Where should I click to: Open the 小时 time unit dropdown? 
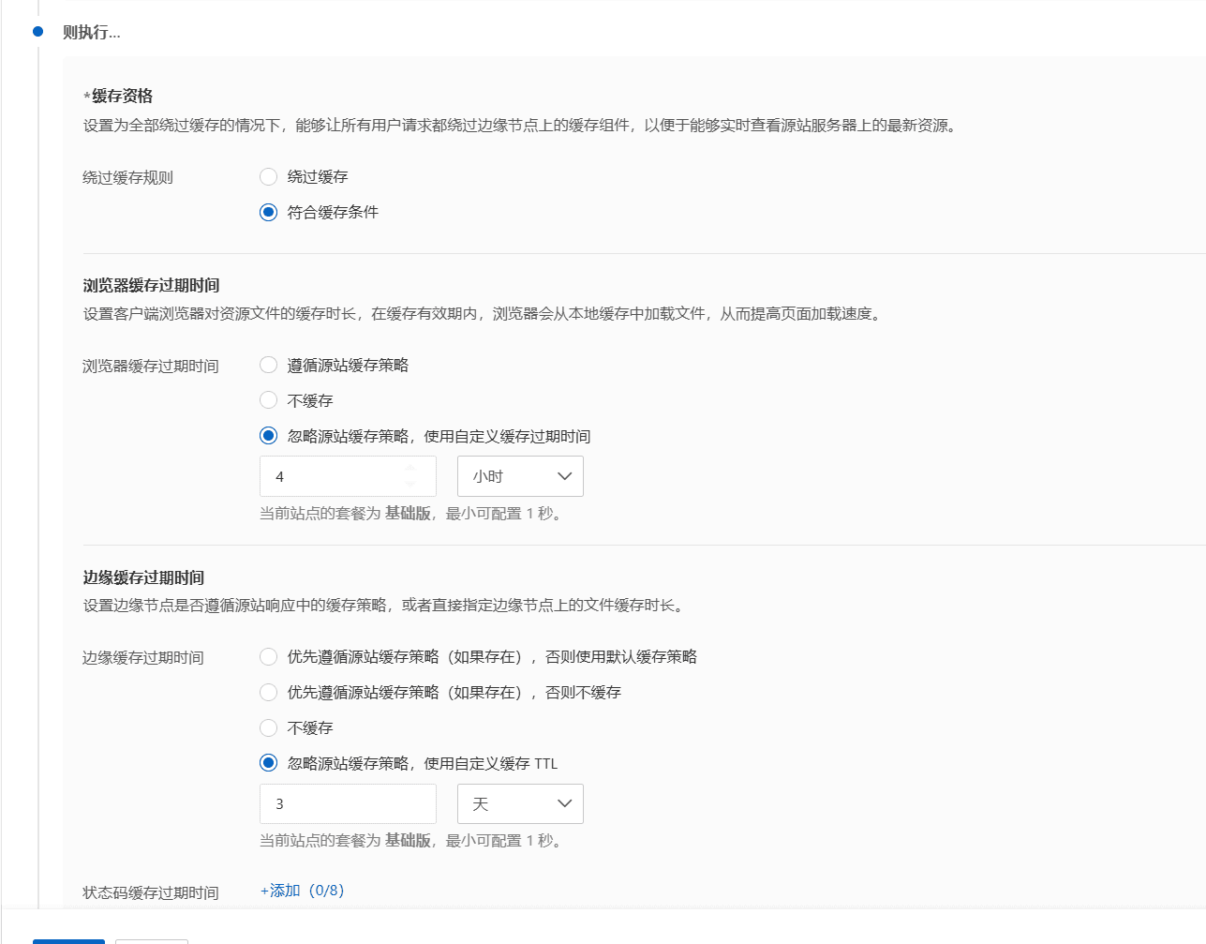click(x=520, y=476)
